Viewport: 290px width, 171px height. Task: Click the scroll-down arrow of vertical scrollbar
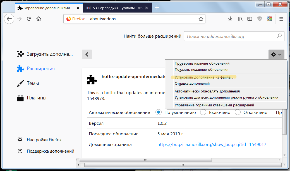tap(284, 155)
